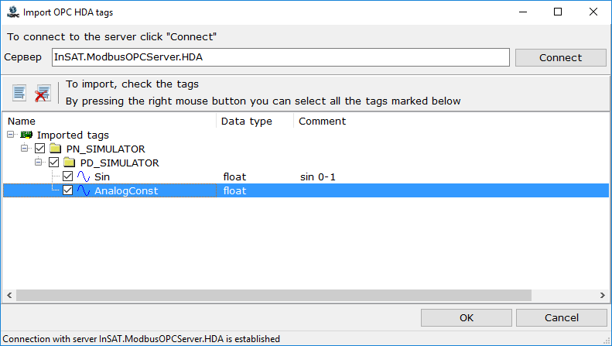This screenshot has height=346, width=612.
Task: Uncheck the PD_SIMULATOR folder checkbox
Action: (x=54, y=162)
